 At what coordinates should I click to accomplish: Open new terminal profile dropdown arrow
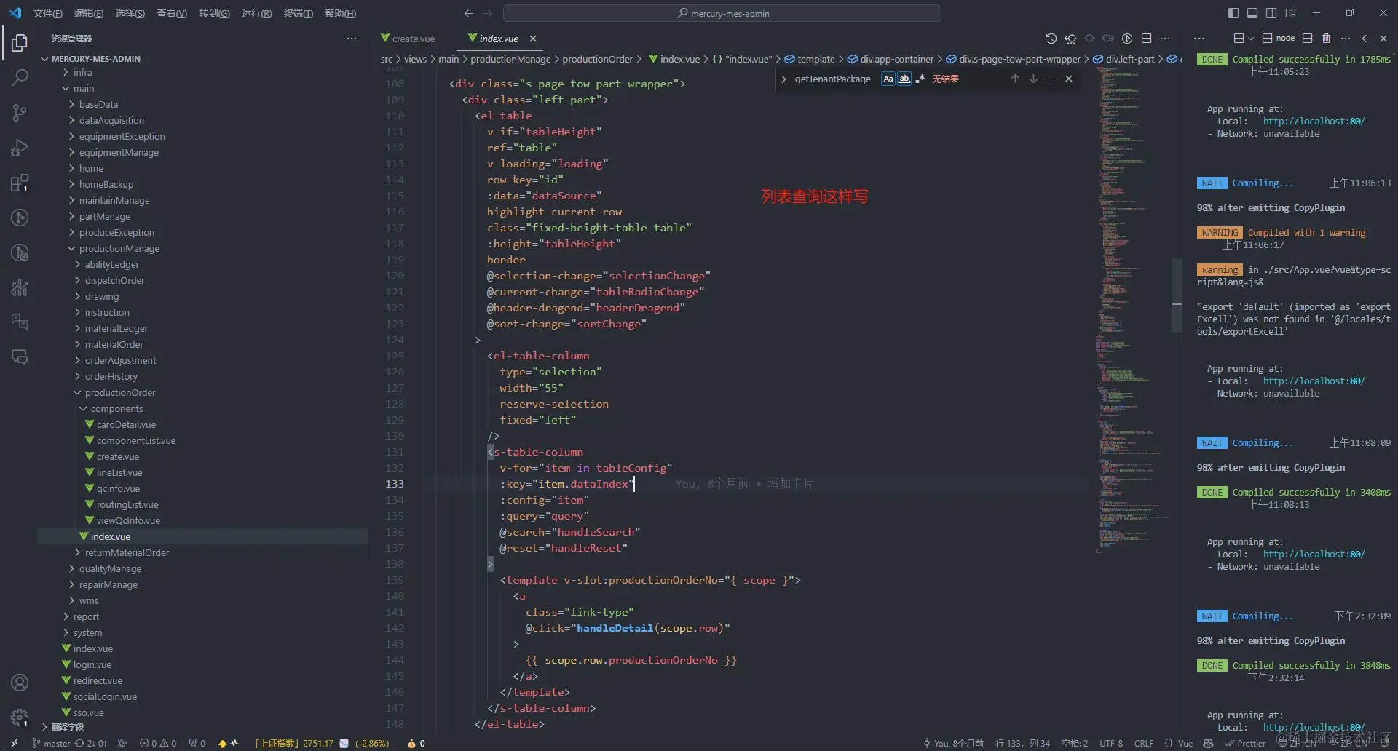click(x=1251, y=39)
